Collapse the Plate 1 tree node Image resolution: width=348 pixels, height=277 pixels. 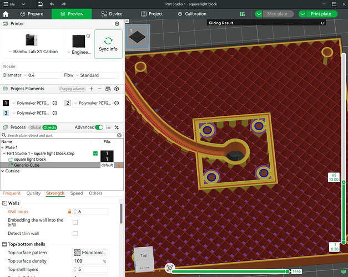coord(2,147)
